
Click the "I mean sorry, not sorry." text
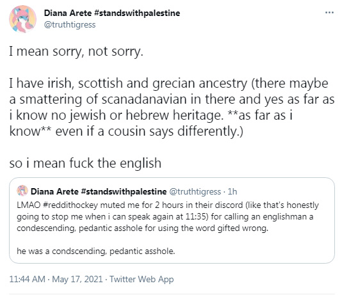point(76,52)
